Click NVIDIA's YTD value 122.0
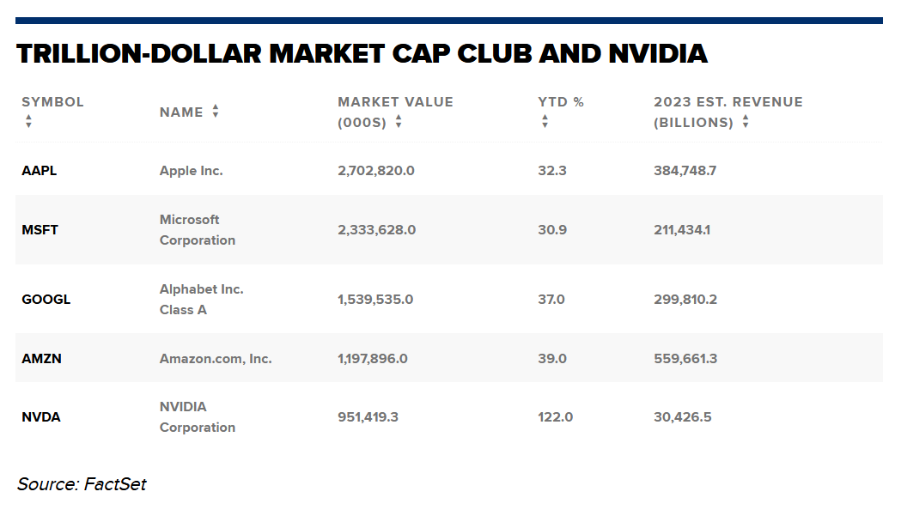Image resolution: width=901 pixels, height=516 pixels. click(x=555, y=417)
